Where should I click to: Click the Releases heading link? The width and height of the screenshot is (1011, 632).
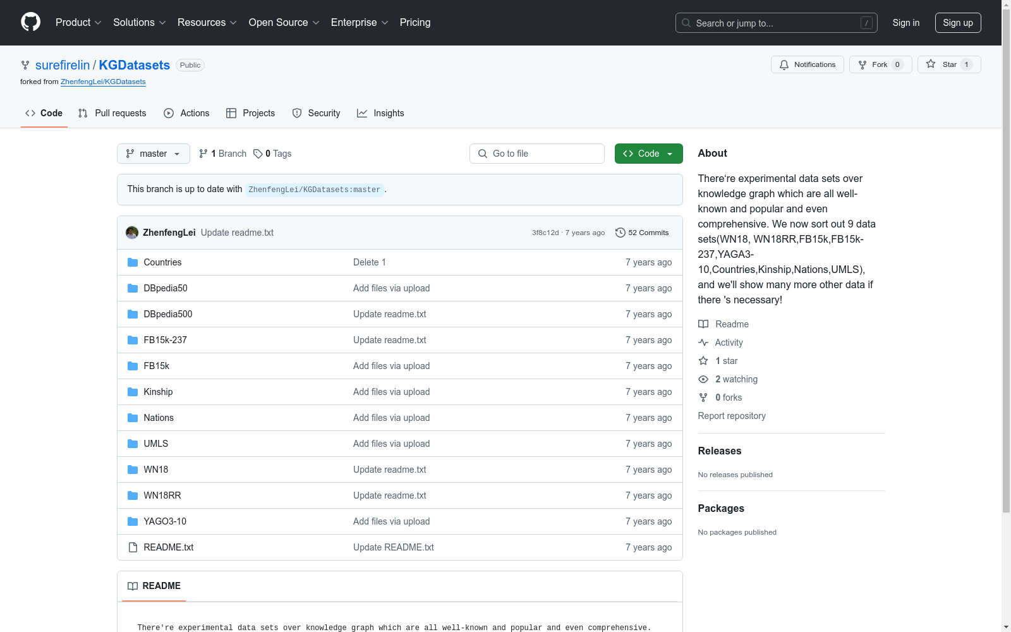720,451
